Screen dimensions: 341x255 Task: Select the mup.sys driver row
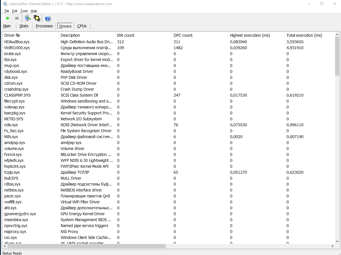point(169,66)
